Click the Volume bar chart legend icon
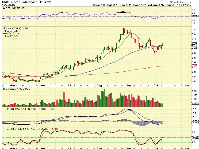 [x=4, y=89]
